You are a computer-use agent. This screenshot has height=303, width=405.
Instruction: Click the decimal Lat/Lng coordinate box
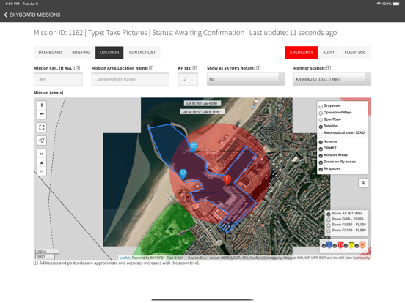(x=202, y=103)
